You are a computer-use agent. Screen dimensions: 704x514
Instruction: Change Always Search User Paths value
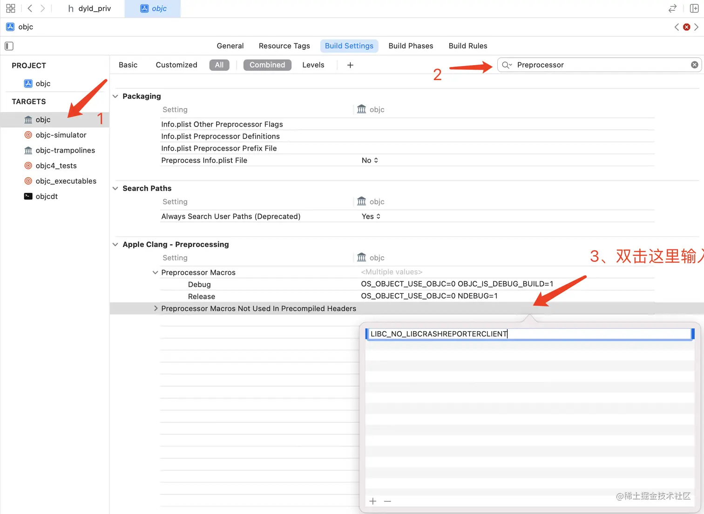click(371, 216)
